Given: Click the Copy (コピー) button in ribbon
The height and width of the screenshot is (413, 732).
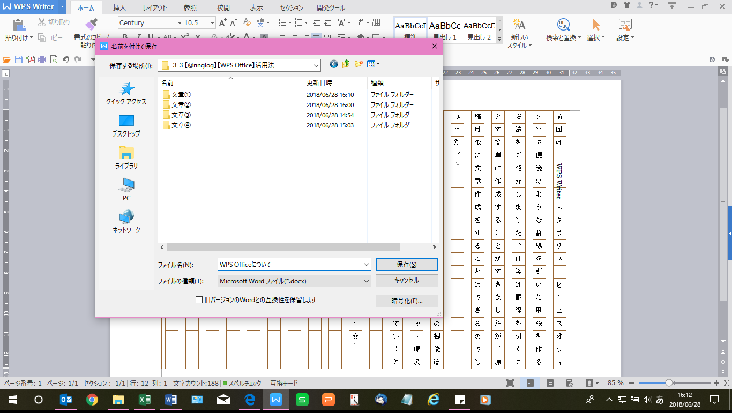Looking at the screenshot, I should pyautogui.click(x=51, y=37).
